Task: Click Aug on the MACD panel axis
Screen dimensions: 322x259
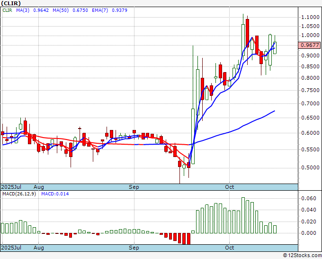Action: (39, 248)
